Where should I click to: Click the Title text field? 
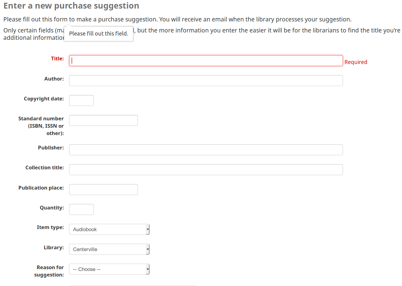pyautogui.click(x=206, y=61)
